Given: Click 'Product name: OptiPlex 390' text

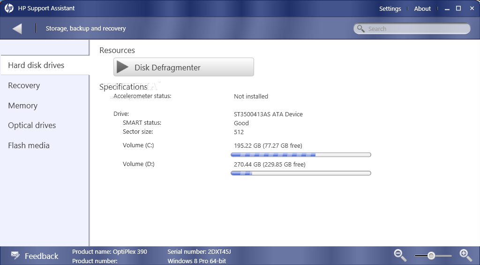Looking at the screenshot, I should click(x=110, y=252).
